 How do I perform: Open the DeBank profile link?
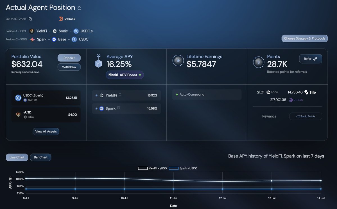pyautogui.click(x=67, y=19)
